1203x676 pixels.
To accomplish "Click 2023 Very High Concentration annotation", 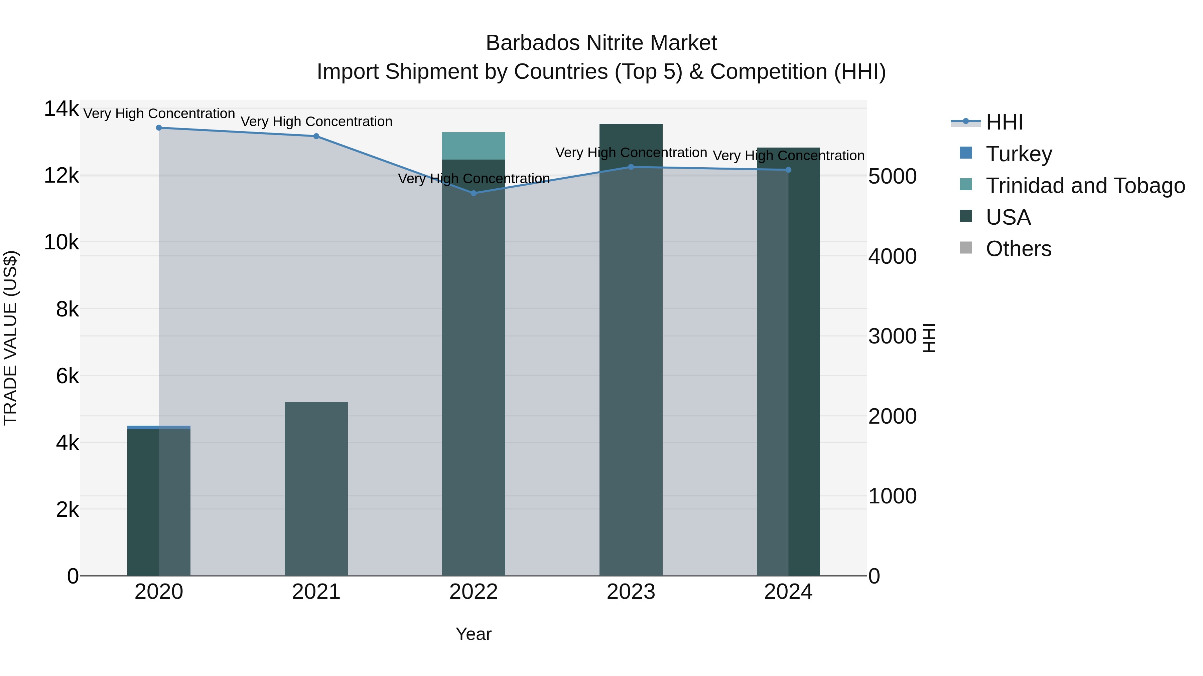I will point(631,153).
